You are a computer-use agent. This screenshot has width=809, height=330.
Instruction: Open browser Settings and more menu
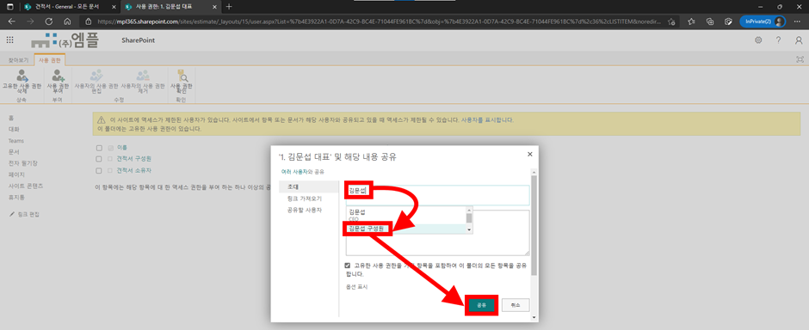point(798,21)
